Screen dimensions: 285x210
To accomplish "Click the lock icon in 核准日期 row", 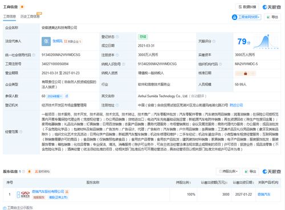I will point(245,73).
